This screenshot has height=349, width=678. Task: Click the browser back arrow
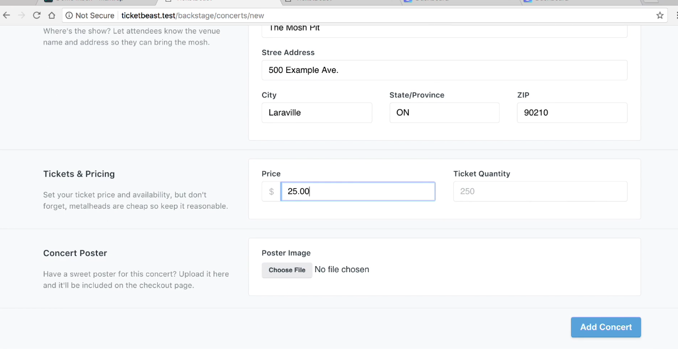tap(6, 15)
